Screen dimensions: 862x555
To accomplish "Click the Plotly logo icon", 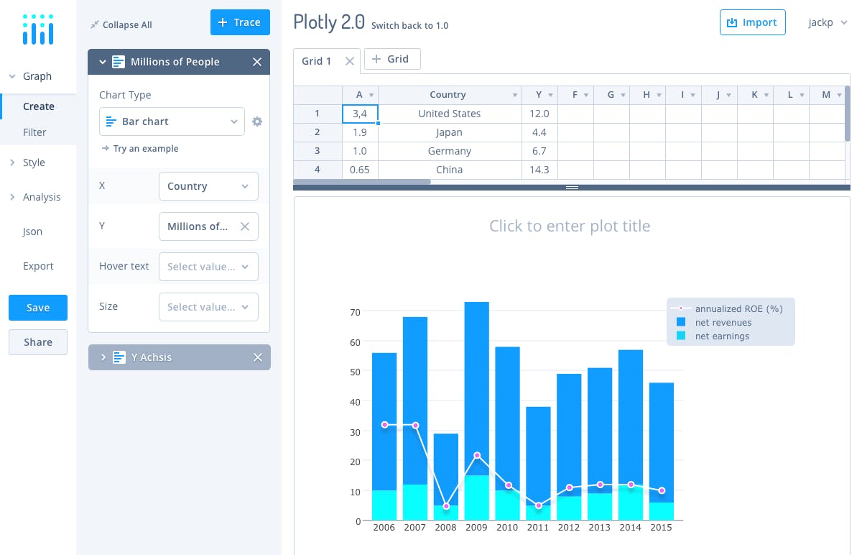I will coord(37,29).
